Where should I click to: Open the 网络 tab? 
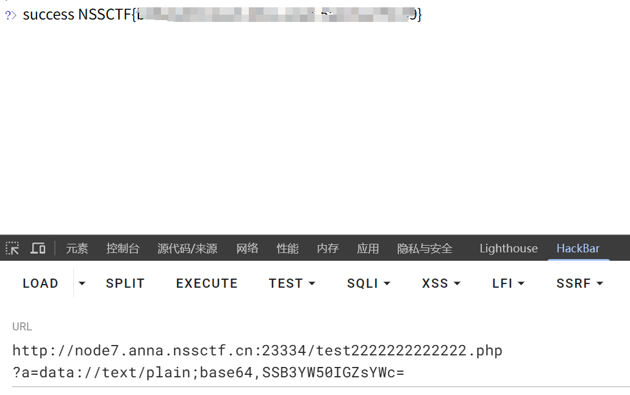[x=247, y=249]
